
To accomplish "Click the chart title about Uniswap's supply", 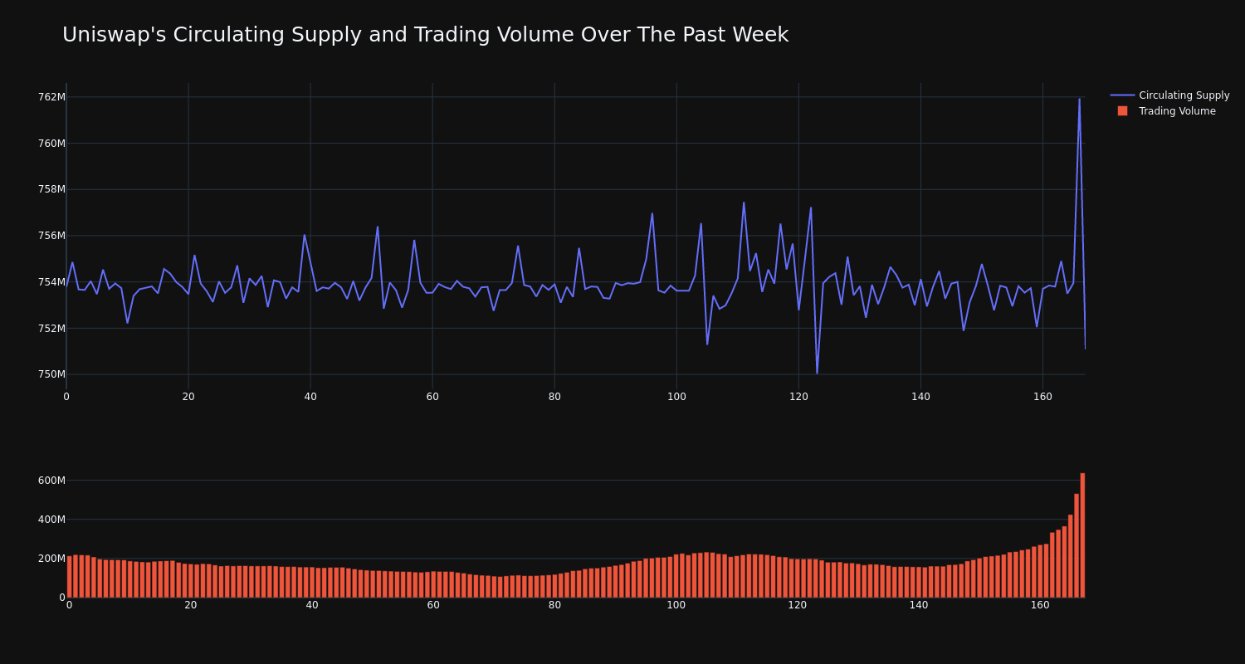I will 425,35.
